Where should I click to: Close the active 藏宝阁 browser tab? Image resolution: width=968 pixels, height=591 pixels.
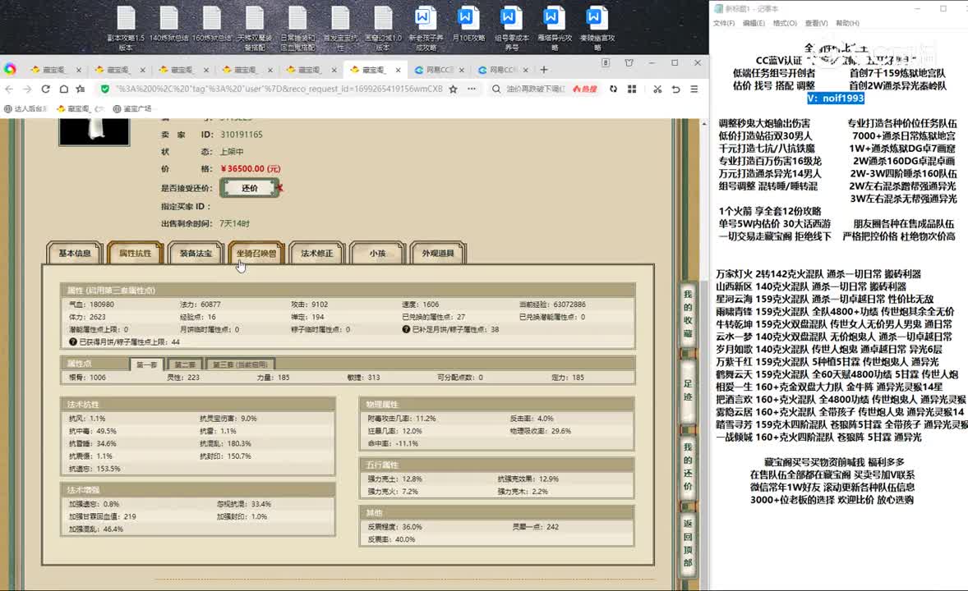point(399,71)
